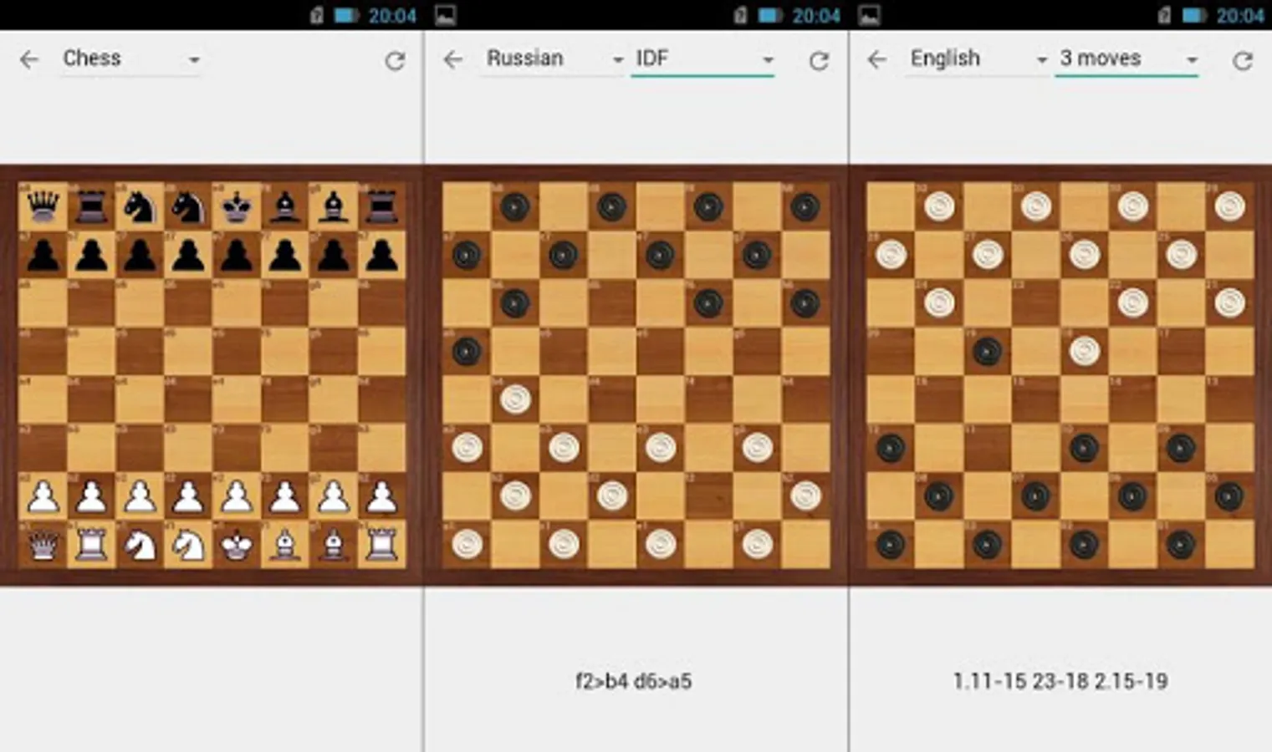Select the advanced white checker on Russian board
This screenshot has width=1272, height=752.
[x=515, y=399]
